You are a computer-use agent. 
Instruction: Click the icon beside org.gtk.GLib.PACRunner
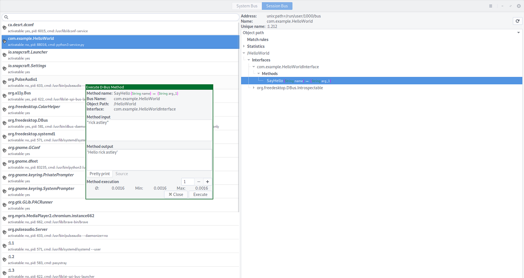[5, 205]
